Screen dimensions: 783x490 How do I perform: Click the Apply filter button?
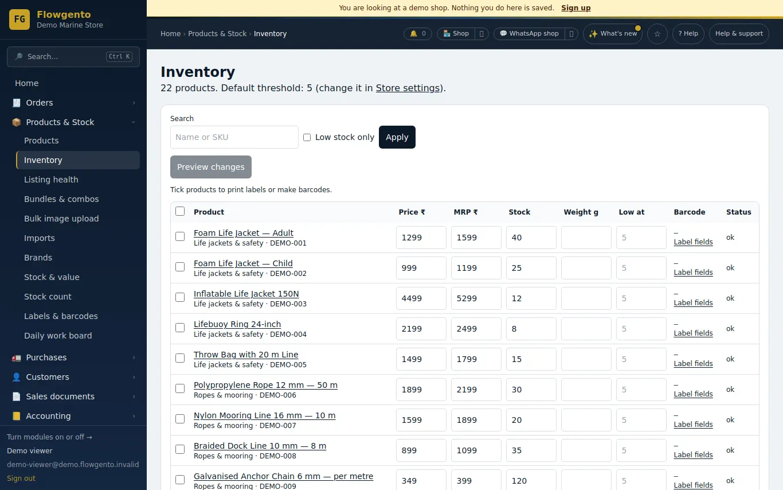[397, 137]
